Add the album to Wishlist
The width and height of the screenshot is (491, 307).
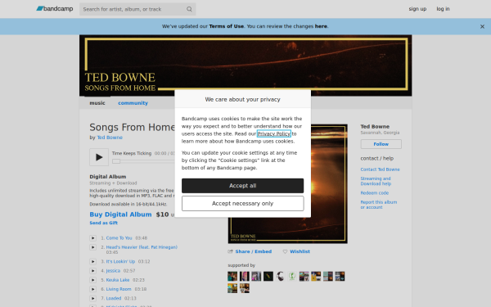pos(300,251)
